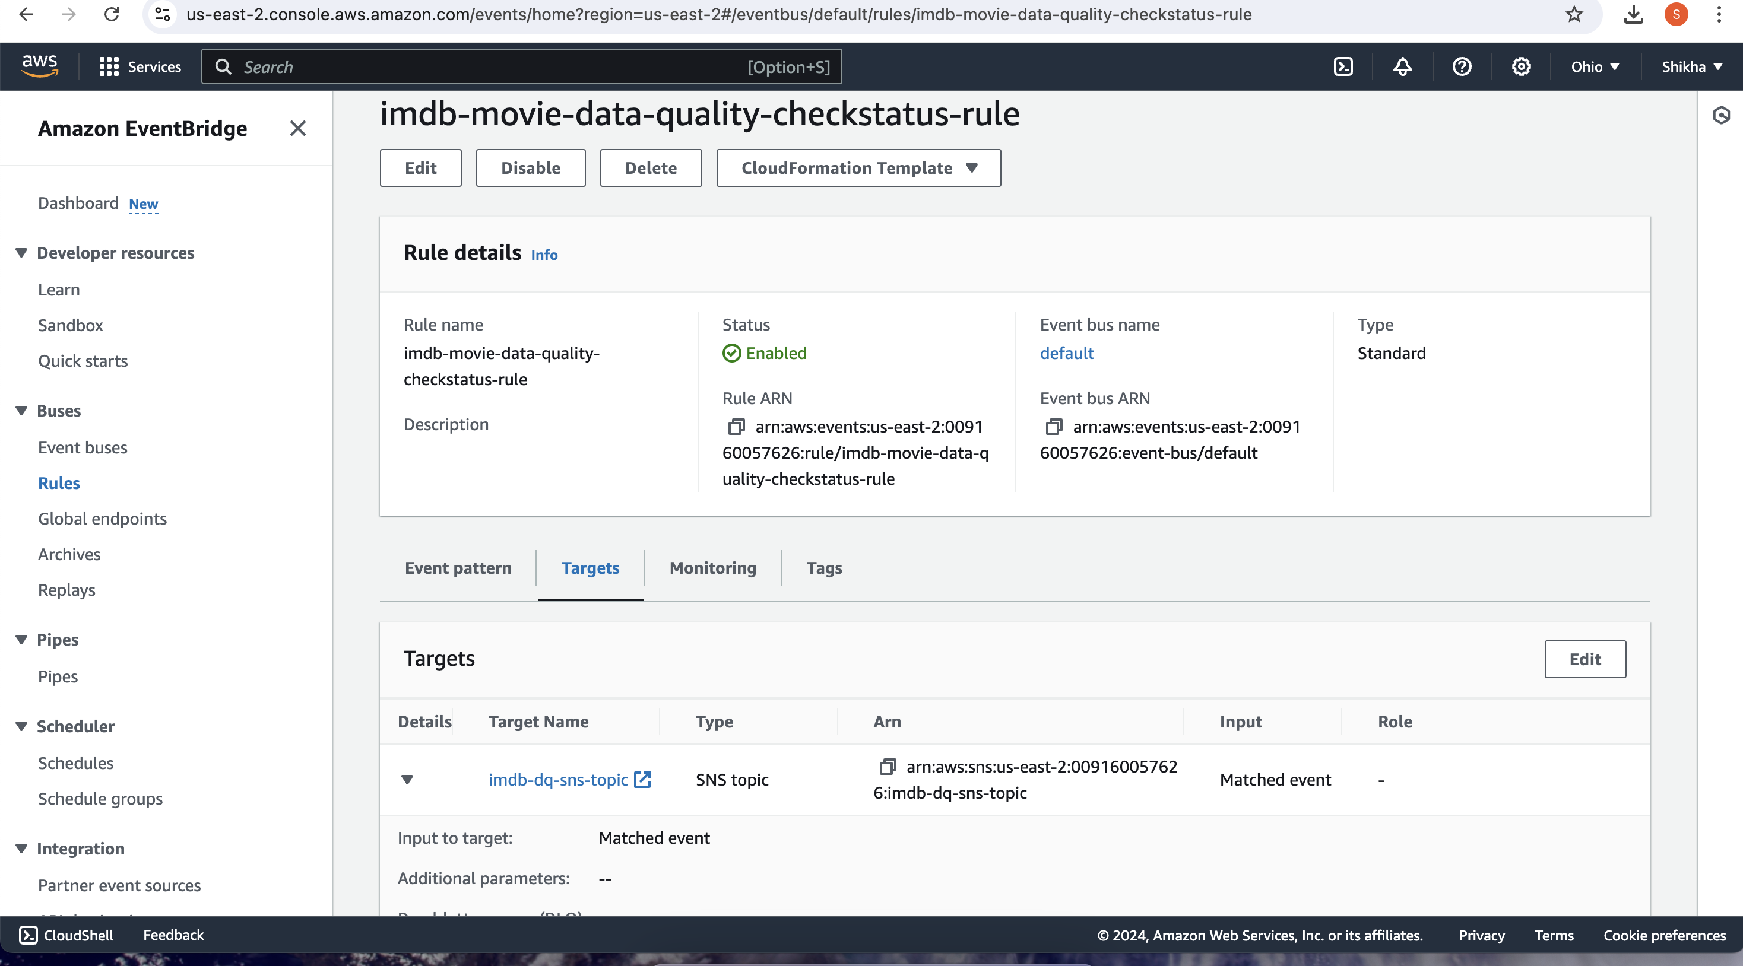Open Global endpoints in sidebar

tap(102, 518)
